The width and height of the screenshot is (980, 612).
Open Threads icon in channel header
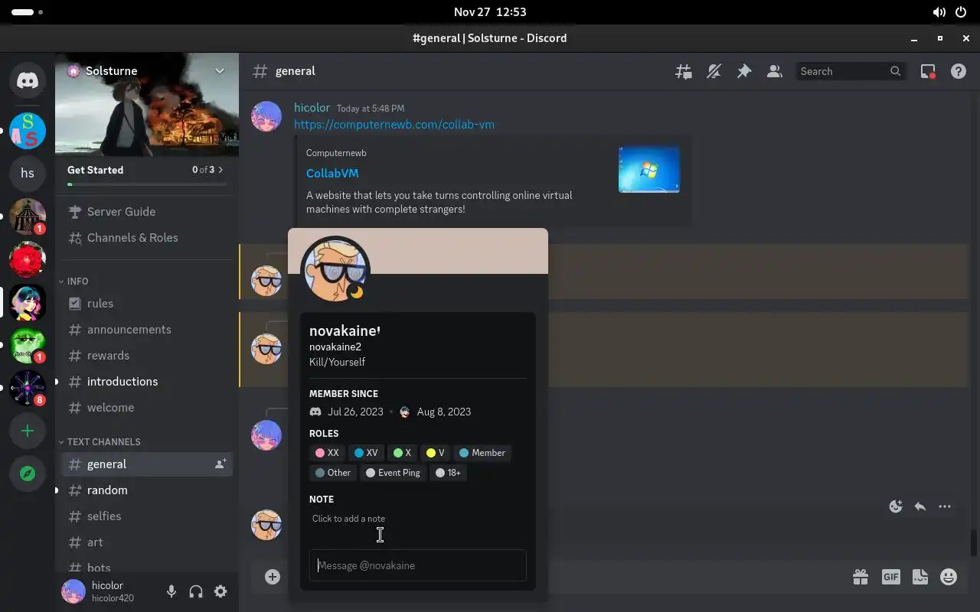[684, 71]
